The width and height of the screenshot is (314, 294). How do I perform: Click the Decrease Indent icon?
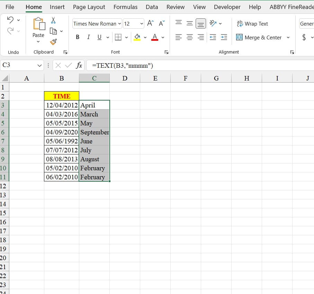click(213, 37)
